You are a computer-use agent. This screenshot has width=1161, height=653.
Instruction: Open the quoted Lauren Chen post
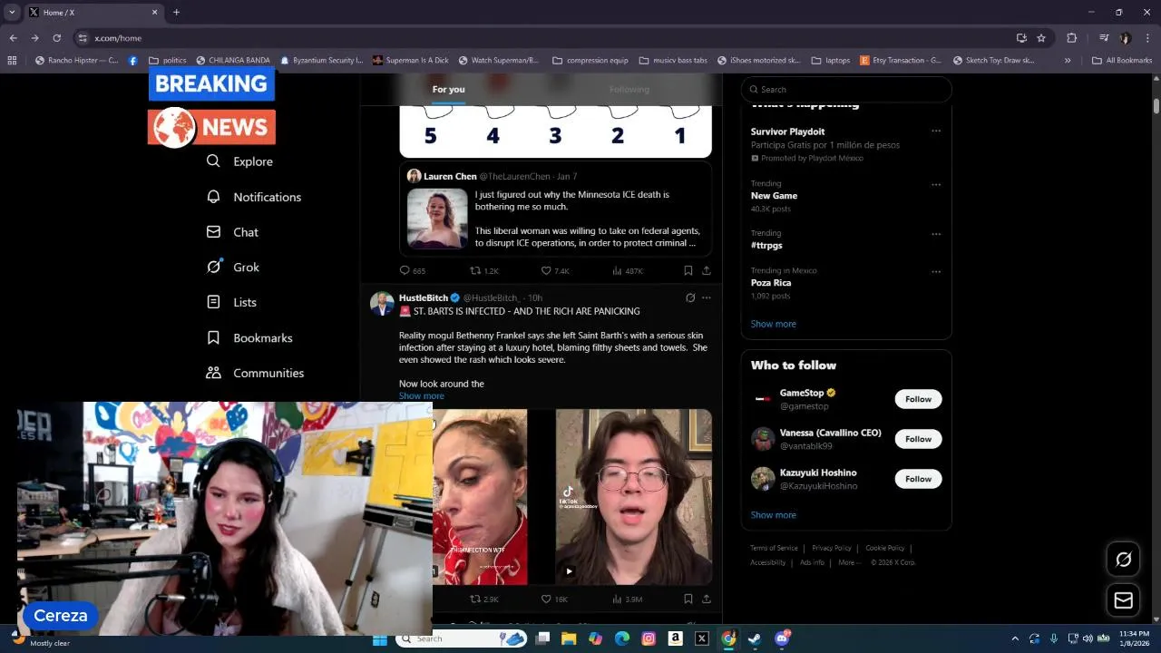[x=555, y=210]
